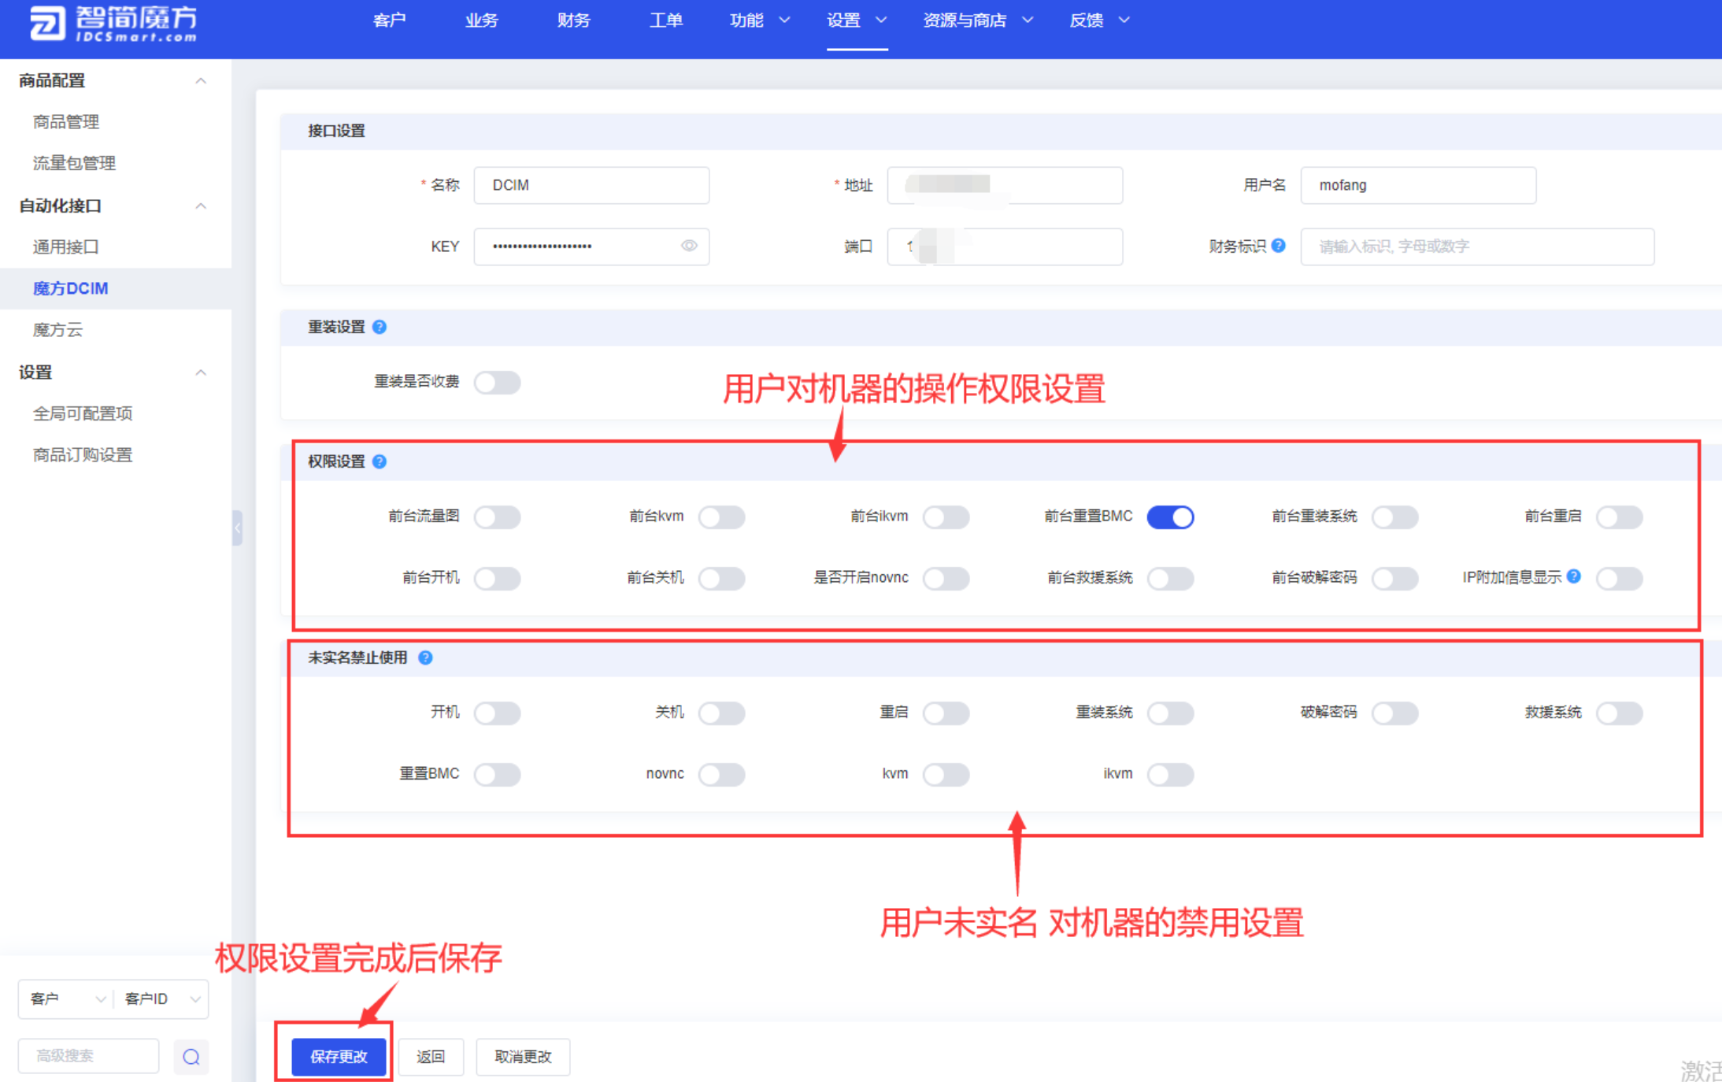Enable 前台救援系统 switch

pos(1170,579)
